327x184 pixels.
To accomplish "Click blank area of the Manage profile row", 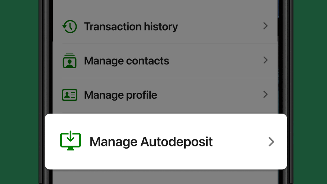I will click(209, 95).
